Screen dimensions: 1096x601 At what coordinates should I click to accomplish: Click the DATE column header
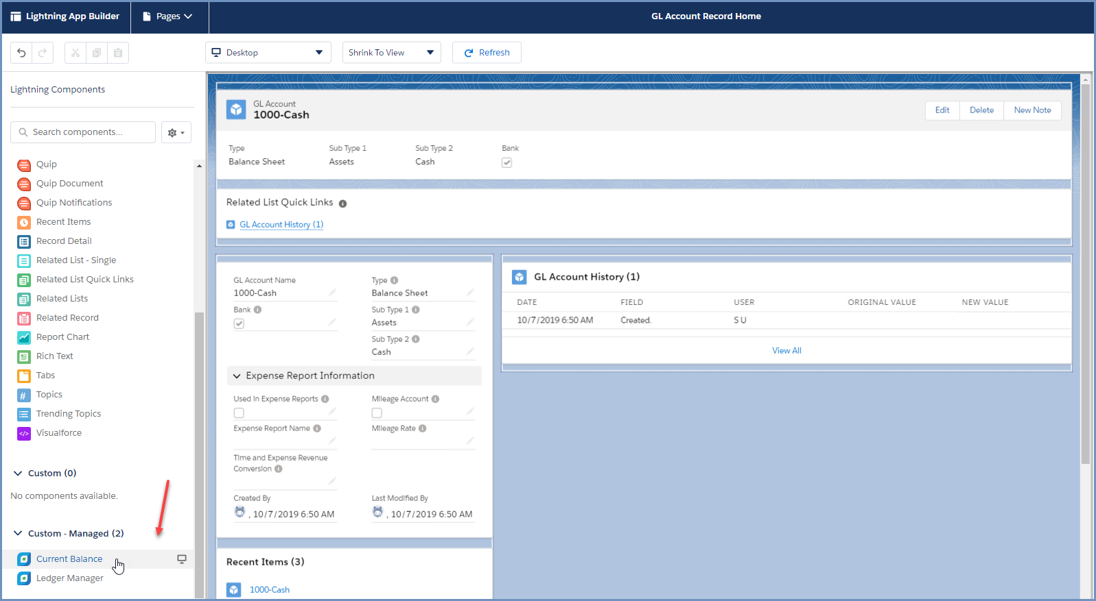click(527, 302)
